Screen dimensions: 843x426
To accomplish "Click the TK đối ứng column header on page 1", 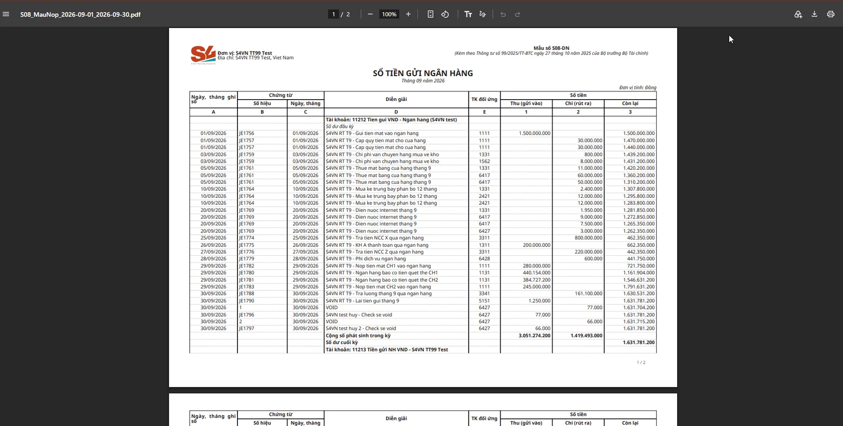I will (484, 99).
